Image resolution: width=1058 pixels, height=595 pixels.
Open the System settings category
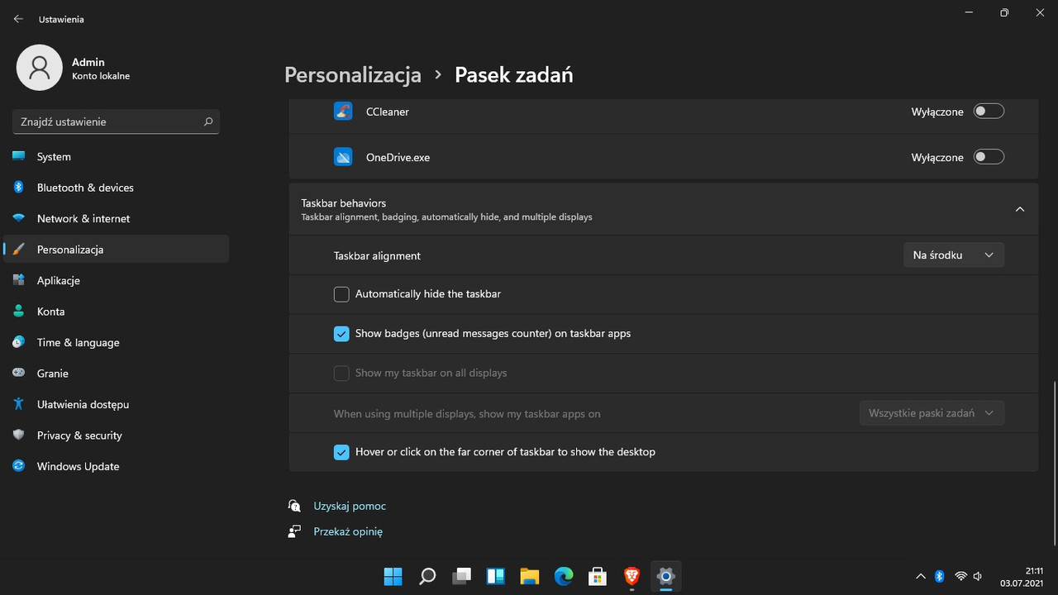[x=116, y=157]
